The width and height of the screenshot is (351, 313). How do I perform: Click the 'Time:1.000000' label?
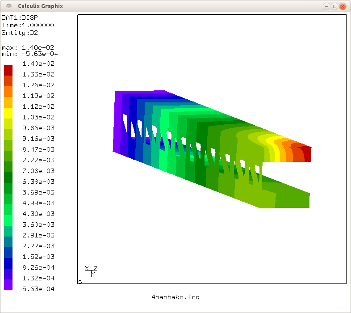[28, 25]
